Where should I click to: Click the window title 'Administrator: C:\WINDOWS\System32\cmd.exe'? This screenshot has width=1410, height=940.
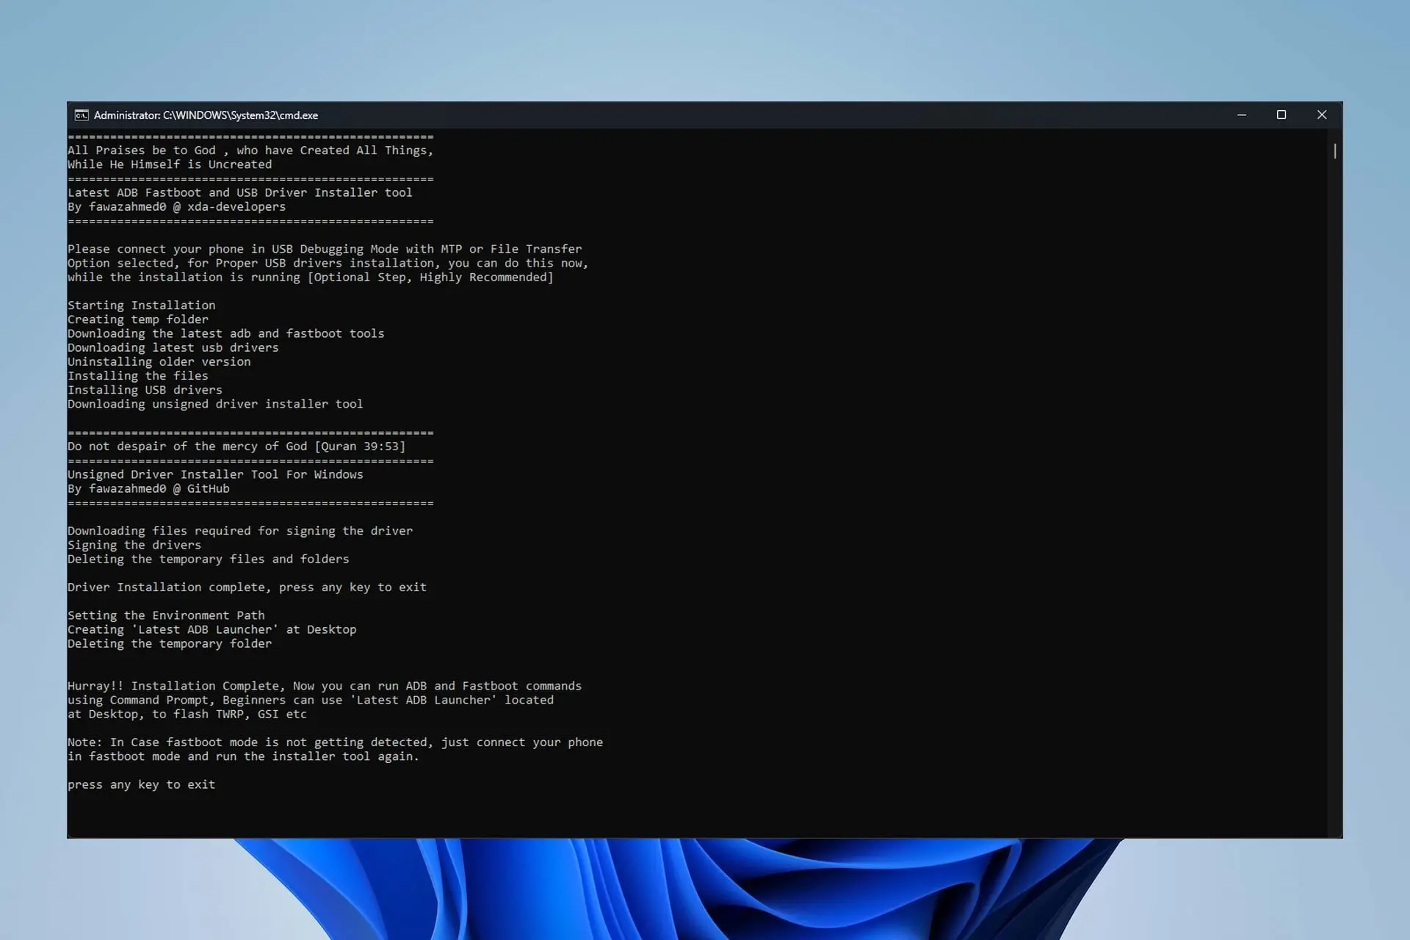pyautogui.click(x=206, y=115)
